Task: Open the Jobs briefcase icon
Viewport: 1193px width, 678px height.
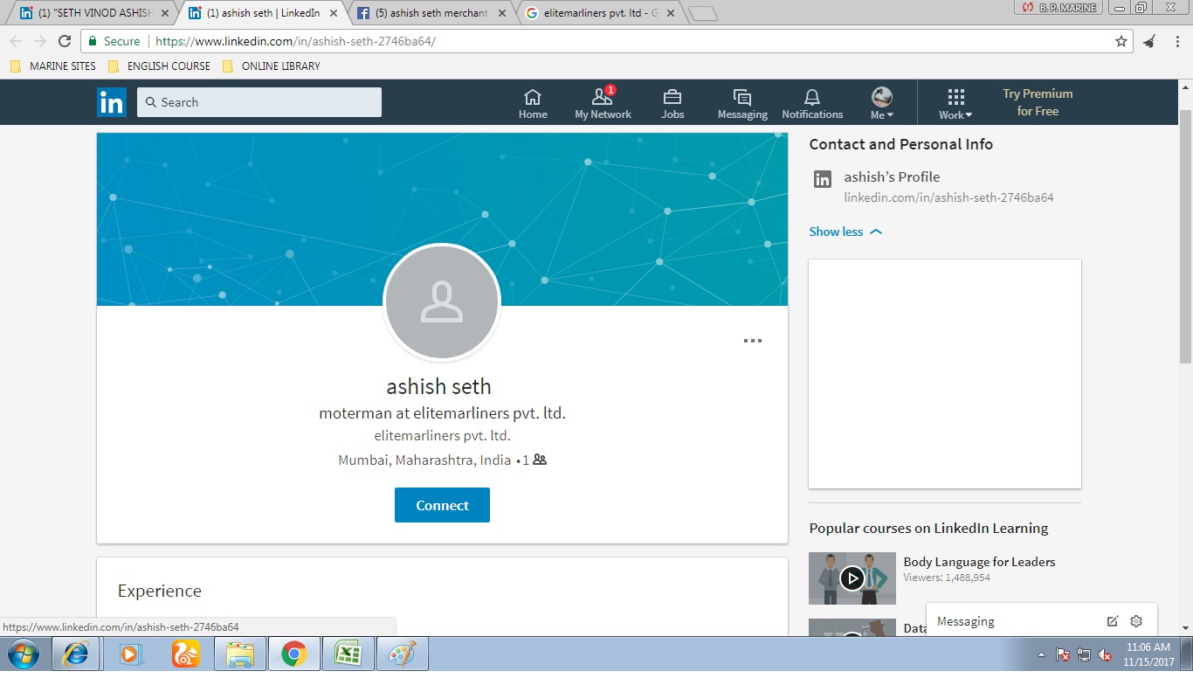Action: pos(672,102)
